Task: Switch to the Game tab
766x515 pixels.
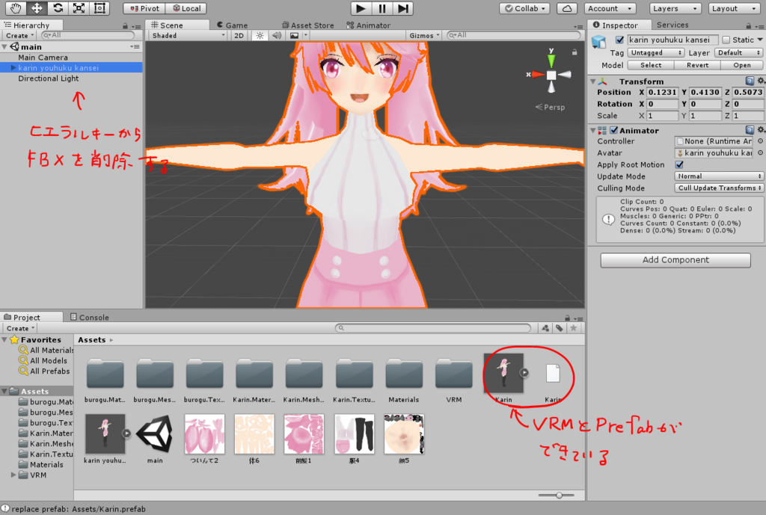Action: click(x=232, y=25)
